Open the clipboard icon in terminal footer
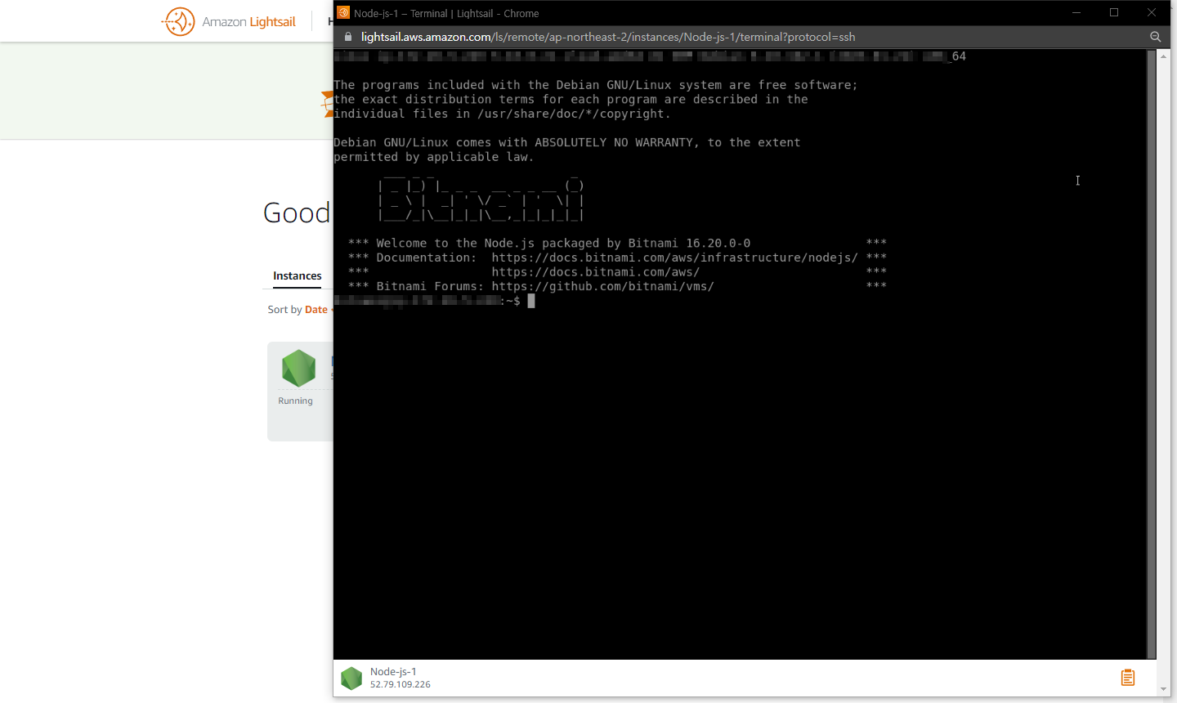Screen dimensions: 1177x703 click(x=1128, y=678)
